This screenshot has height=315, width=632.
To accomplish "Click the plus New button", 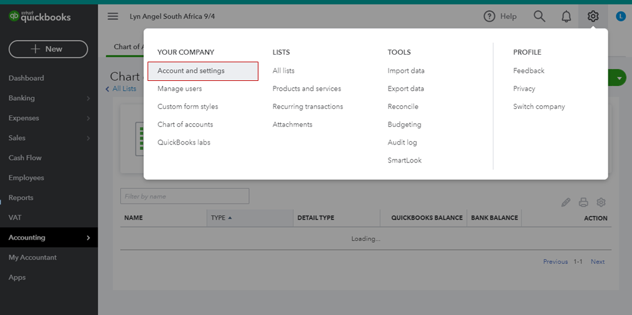I will click(x=48, y=49).
